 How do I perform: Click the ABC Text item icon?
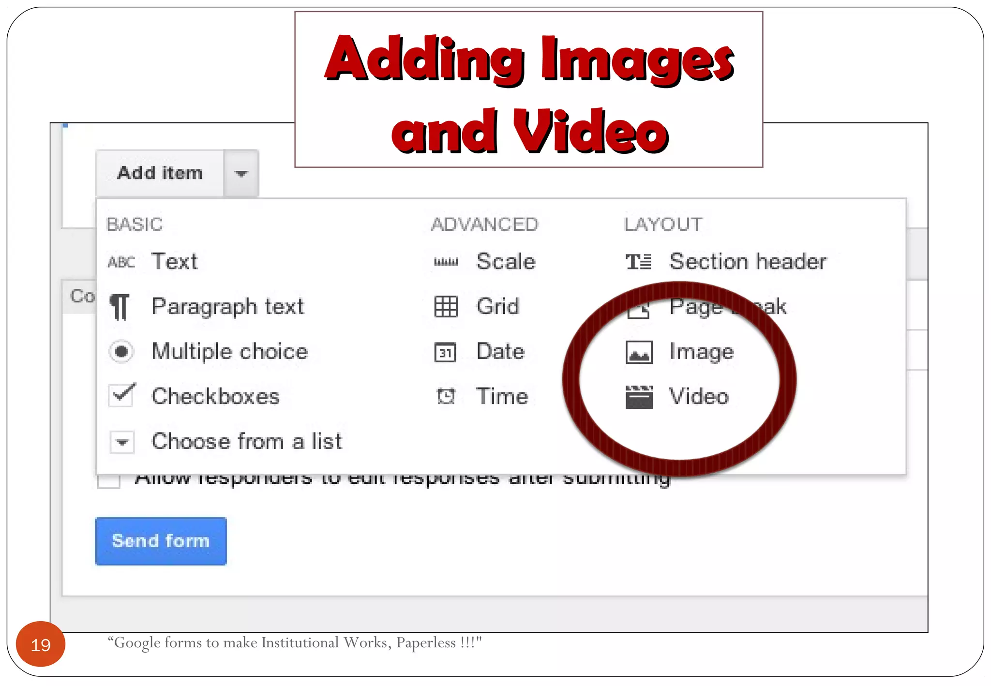pyautogui.click(x=121, y=262)
